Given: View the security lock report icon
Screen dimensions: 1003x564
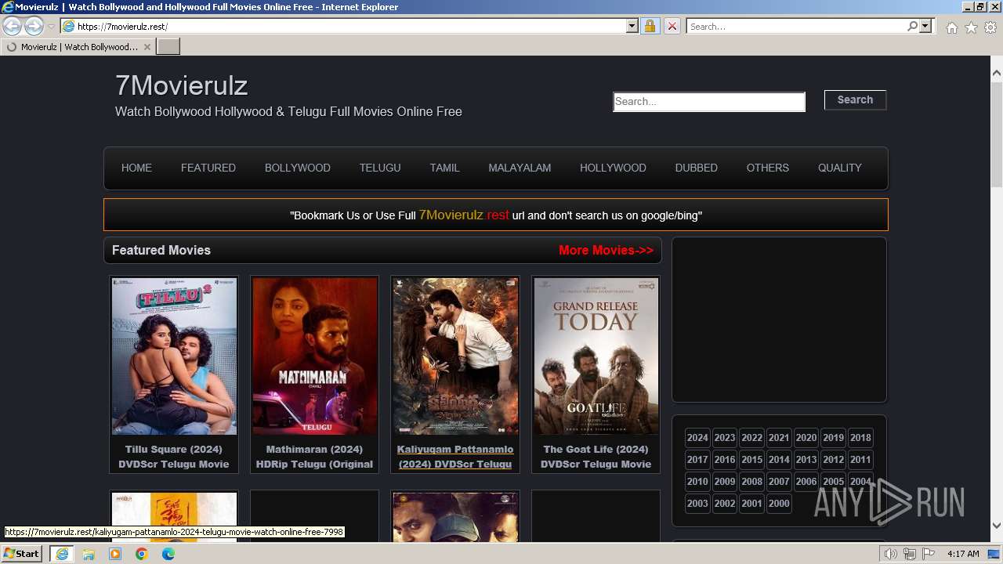Looking at the screenshot, I should coord(650,27).
